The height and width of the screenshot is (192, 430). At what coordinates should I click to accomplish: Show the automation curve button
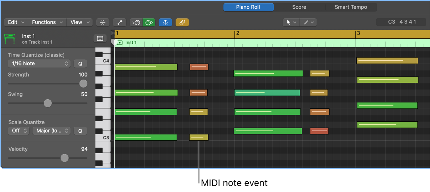tap(119, 22)
